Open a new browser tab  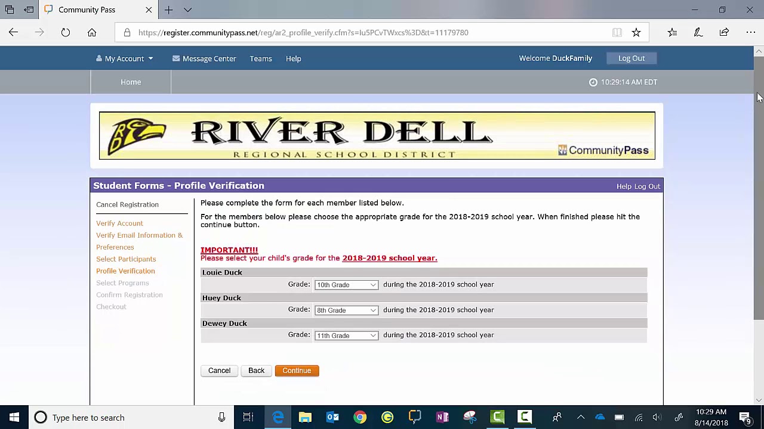click(x=169, y=10)
